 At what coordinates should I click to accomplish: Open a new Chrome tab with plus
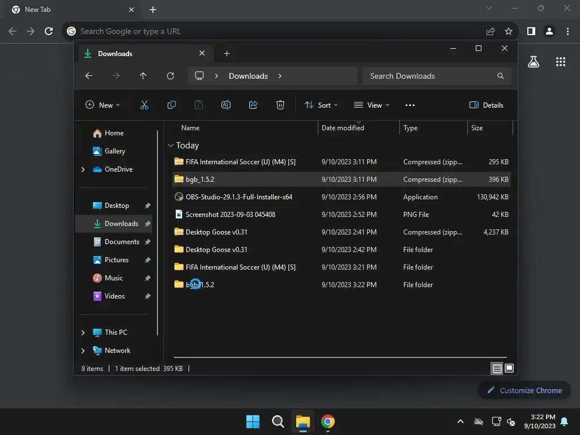tap(153, 10)
